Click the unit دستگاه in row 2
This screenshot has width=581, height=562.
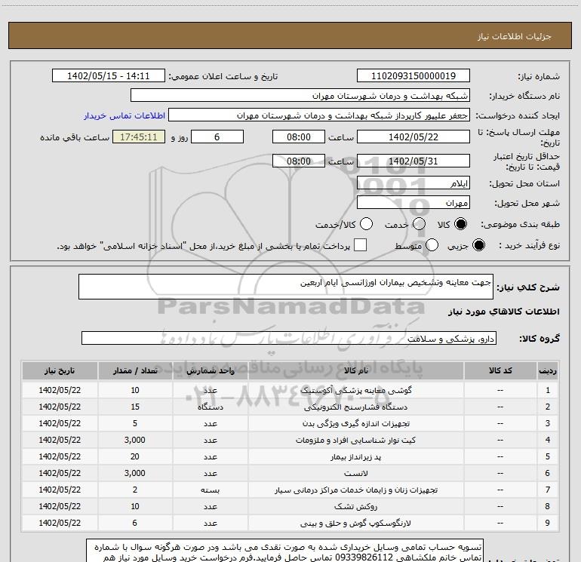point(210,407)
